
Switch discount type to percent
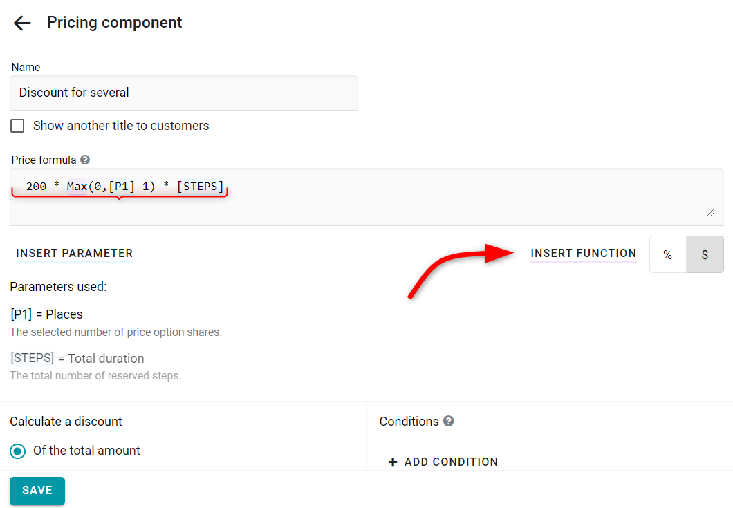pyautogui.click(x=667, y=254)
